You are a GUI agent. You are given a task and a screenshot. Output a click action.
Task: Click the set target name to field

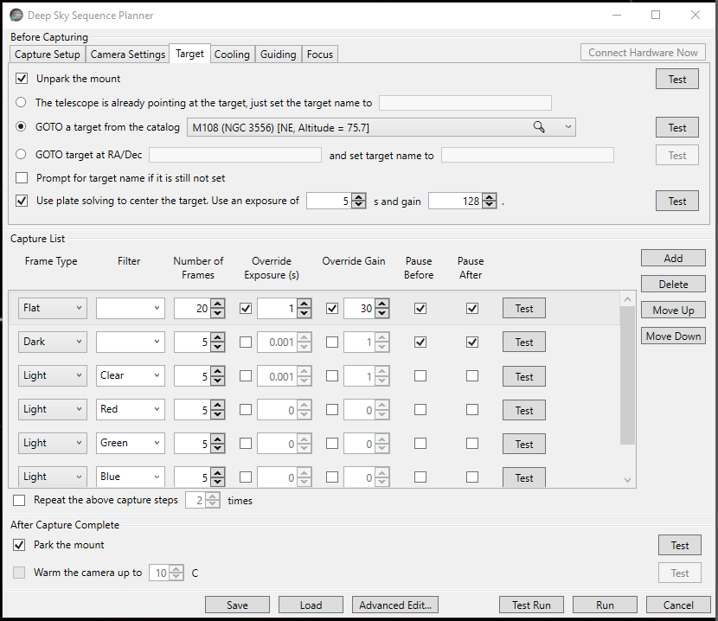[x=528, y=155]
